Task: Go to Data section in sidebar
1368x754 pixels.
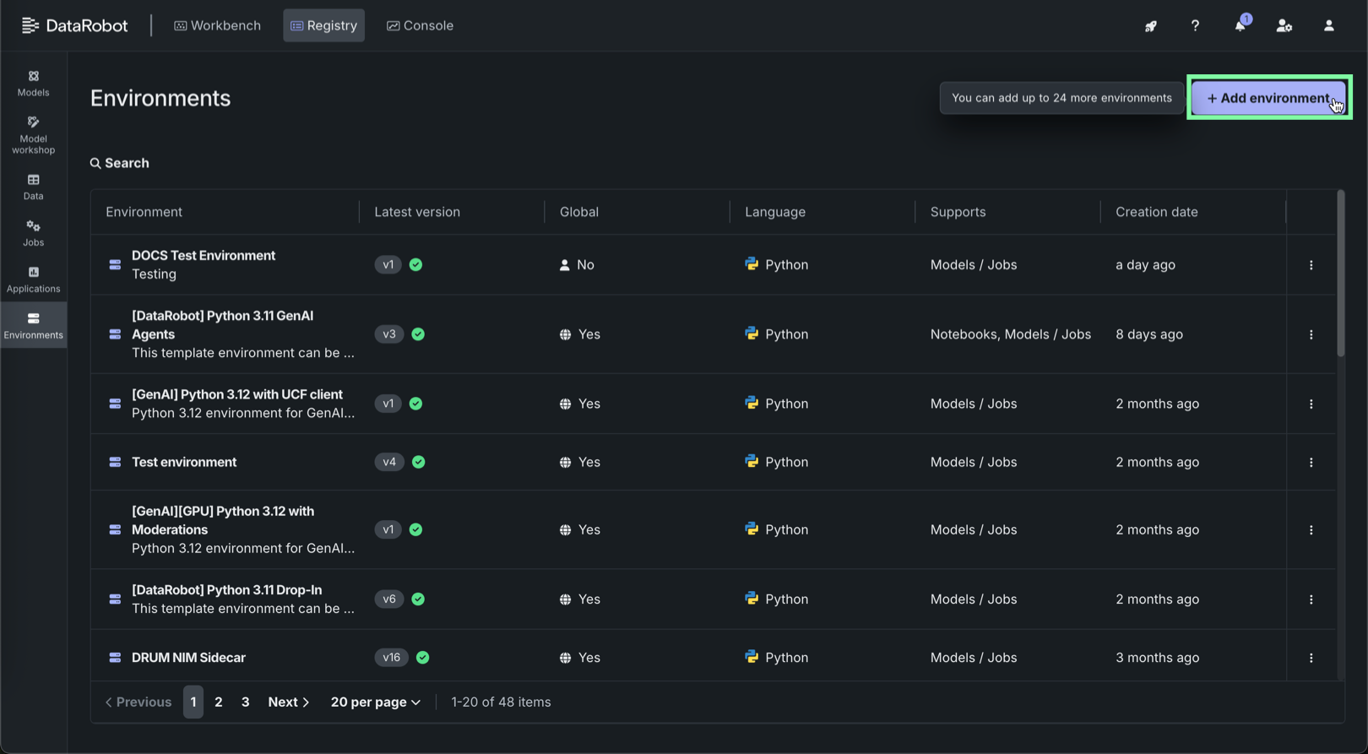Action: click(x=33, y=187)
